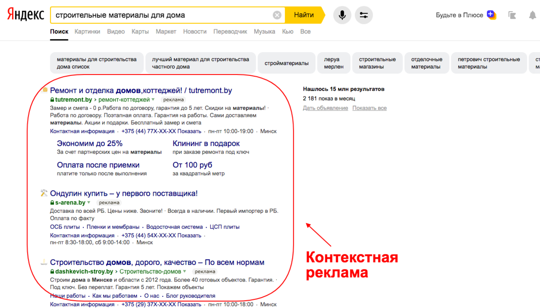
Task: Open quick link Оплата после приемки
Action: click(x=98, y=165)
